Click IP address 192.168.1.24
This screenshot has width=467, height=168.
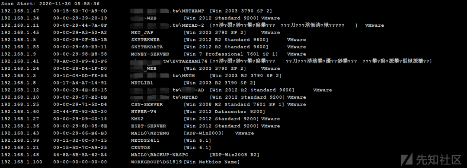pos(20,68)
